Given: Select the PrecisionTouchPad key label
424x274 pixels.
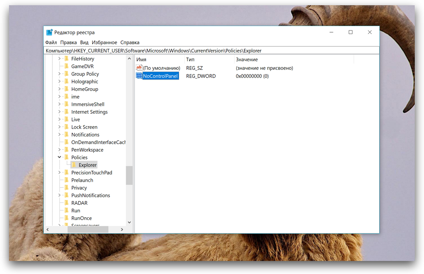Looking at the screenshot, I should 92,173.
